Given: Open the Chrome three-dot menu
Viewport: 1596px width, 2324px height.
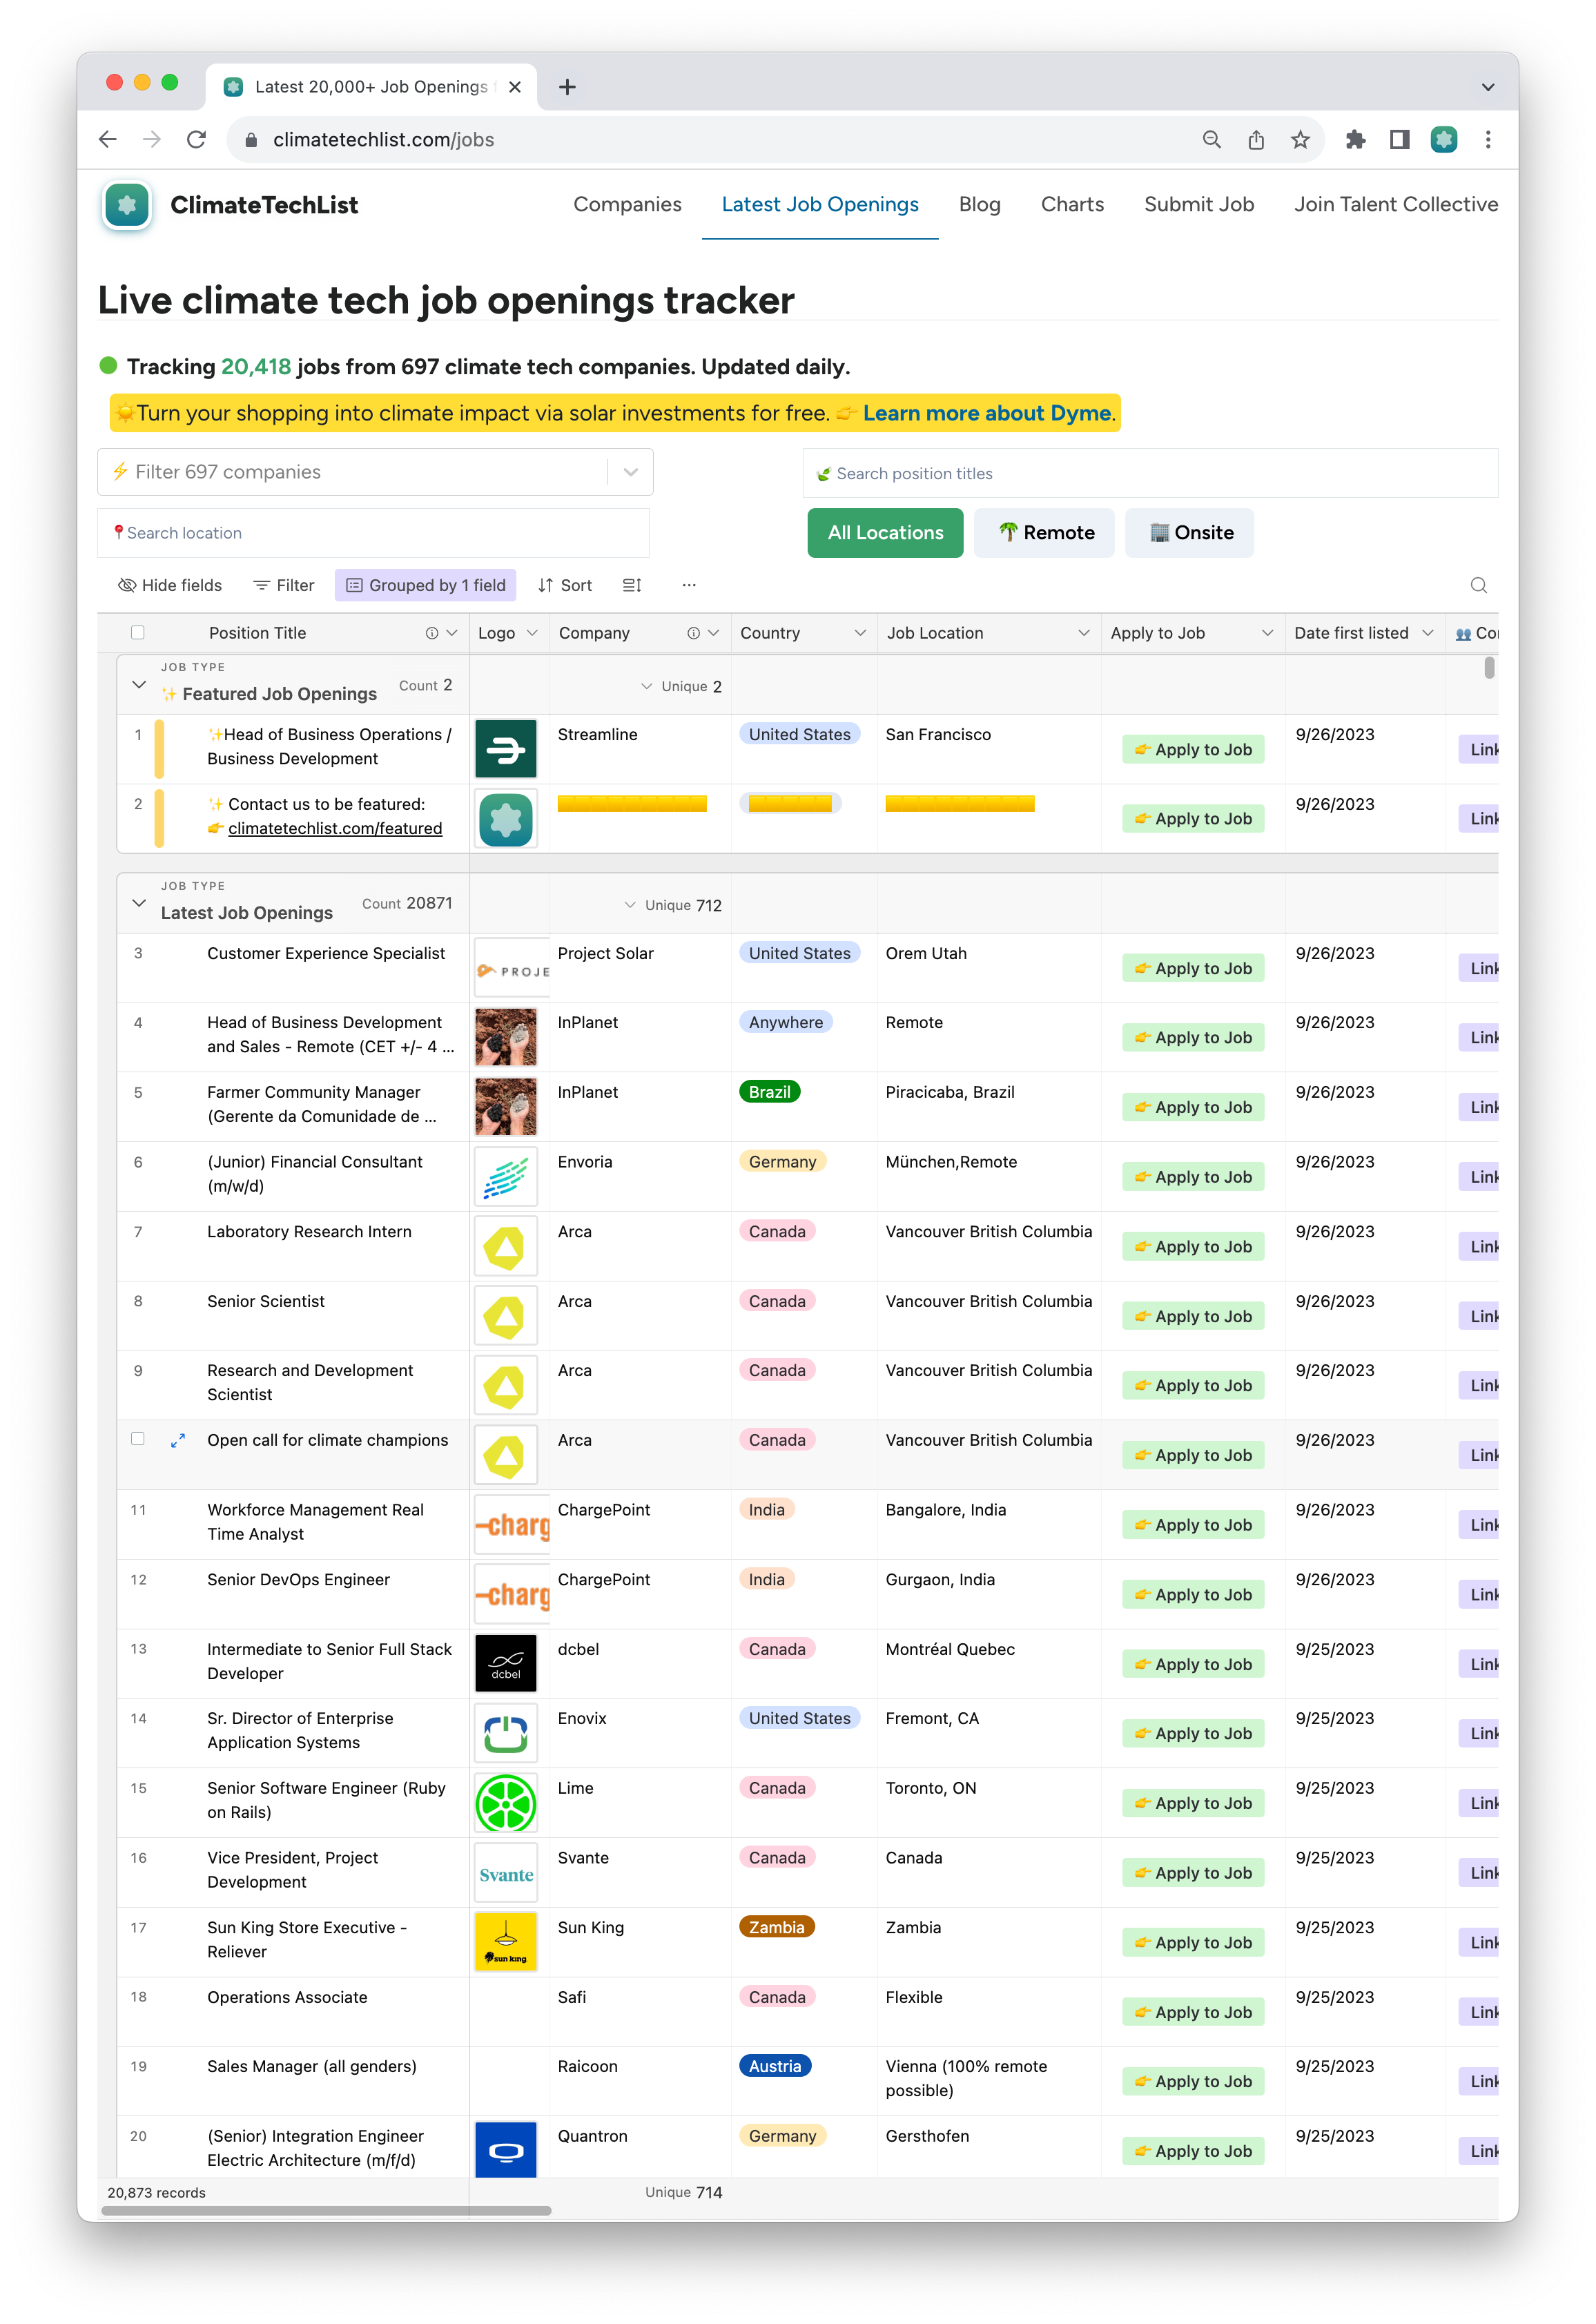Looking at the screenshot, I should coord(1488,140).
